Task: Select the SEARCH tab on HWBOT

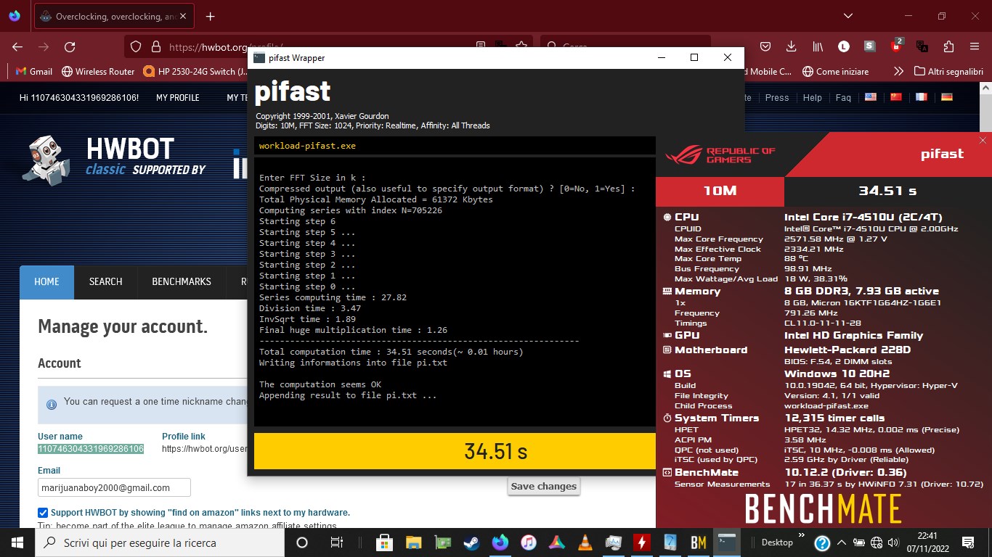Action: (x=105, y=281)
